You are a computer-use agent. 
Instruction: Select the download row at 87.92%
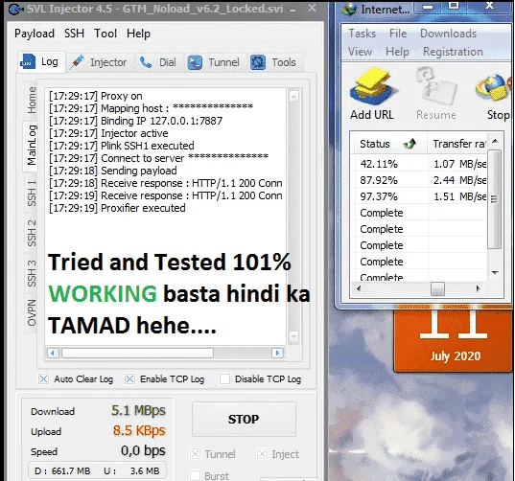point(420,180)
